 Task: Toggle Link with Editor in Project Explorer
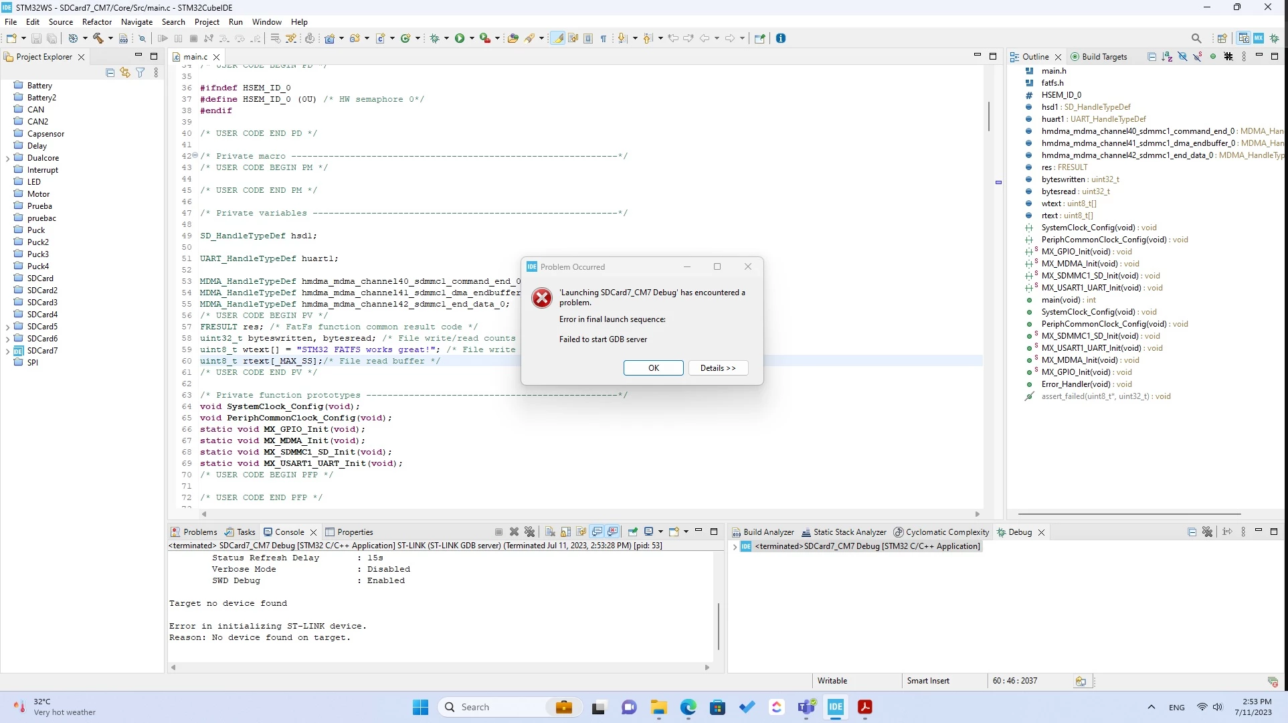click(125, 72)
